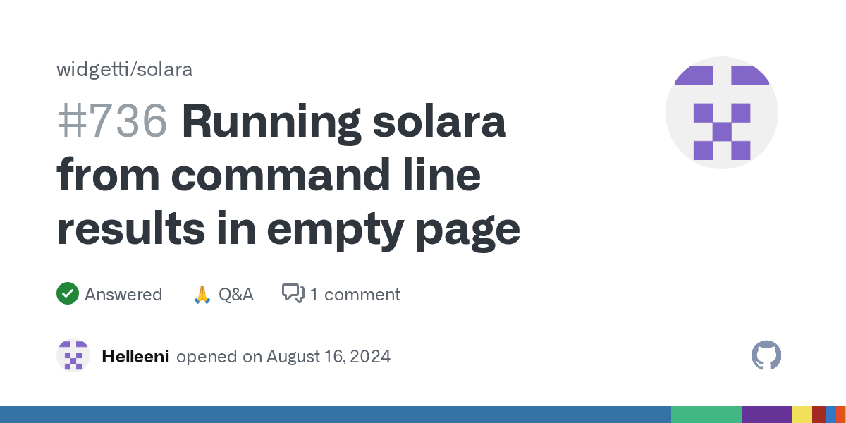Click the green language bar segment
Image resolution: width=846 pixels, height=423 pixels.
tap(706, 415)
